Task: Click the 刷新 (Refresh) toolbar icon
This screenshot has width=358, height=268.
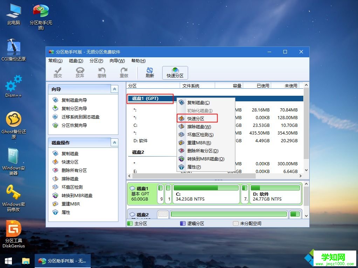Action: (150, 72)
